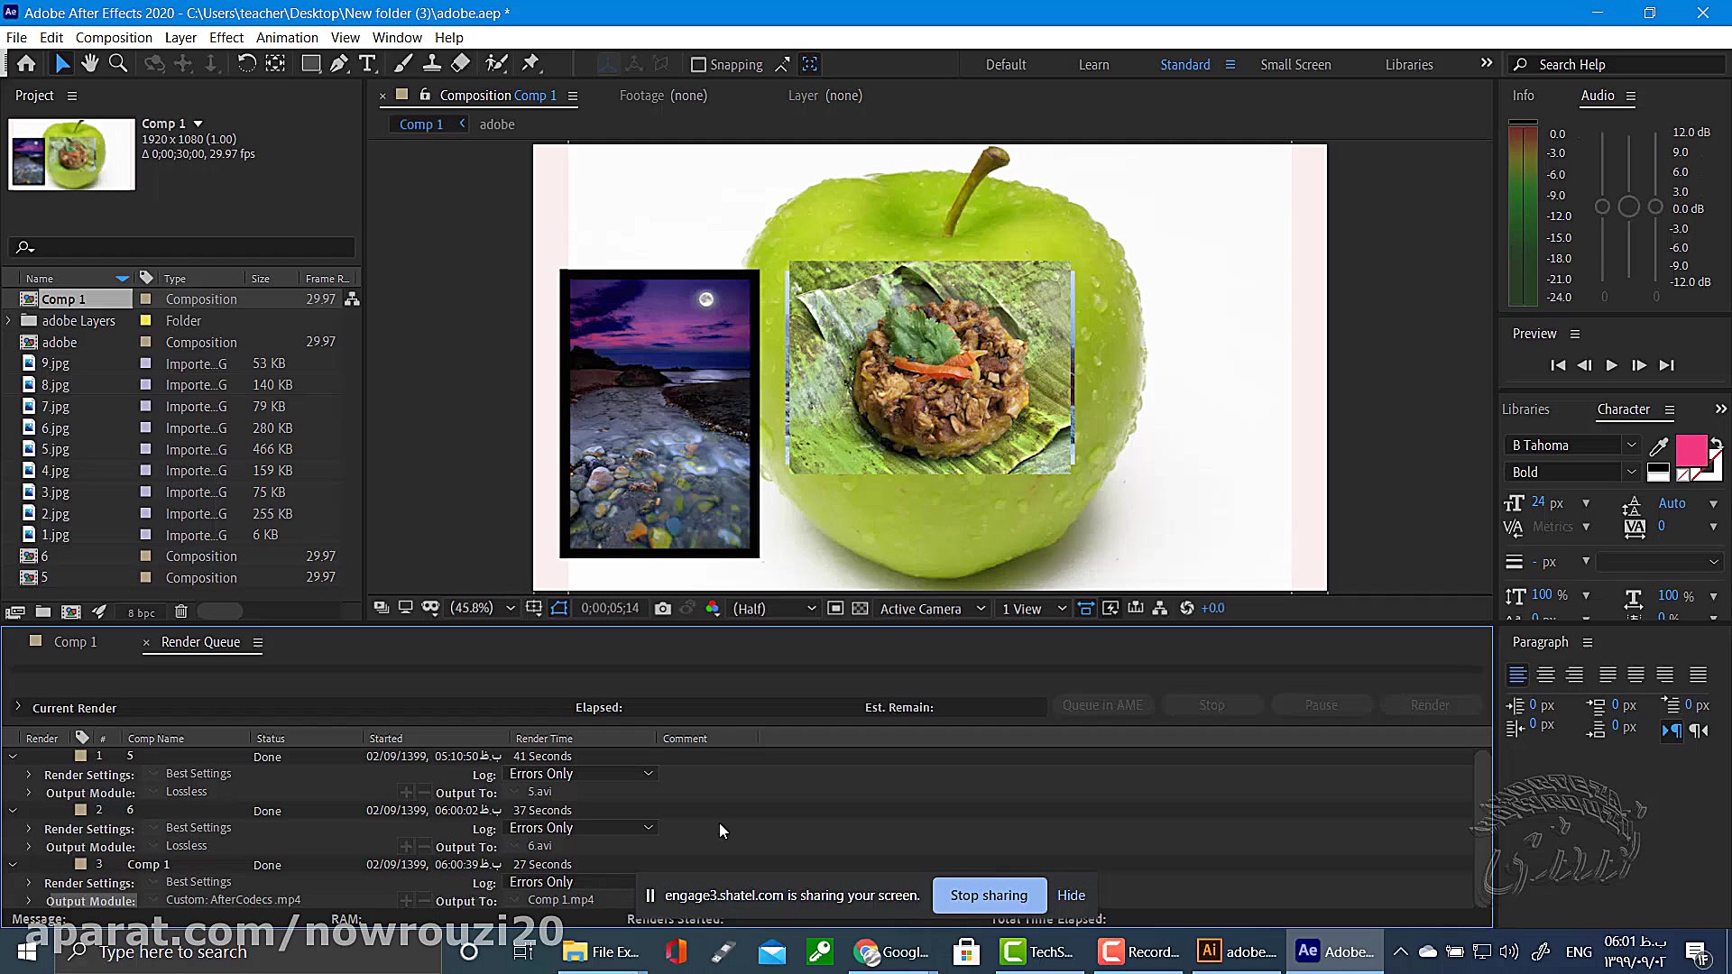Image resolution: width=1732 pixels, height=974 pixels.
Task: Toggle transparency grid in viewer
Action: [861, 609]
